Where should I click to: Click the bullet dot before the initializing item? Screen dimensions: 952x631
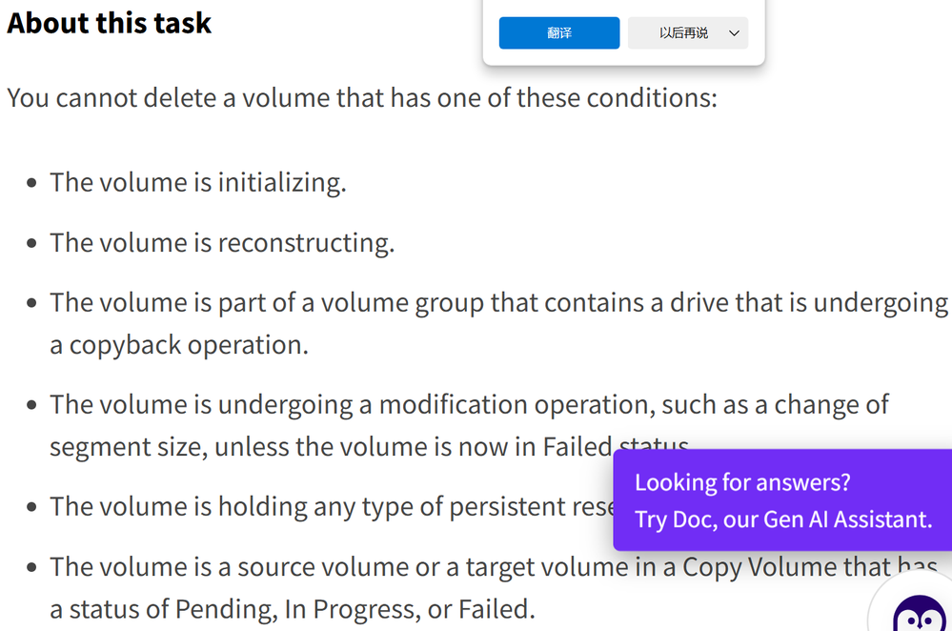point(32,184)
